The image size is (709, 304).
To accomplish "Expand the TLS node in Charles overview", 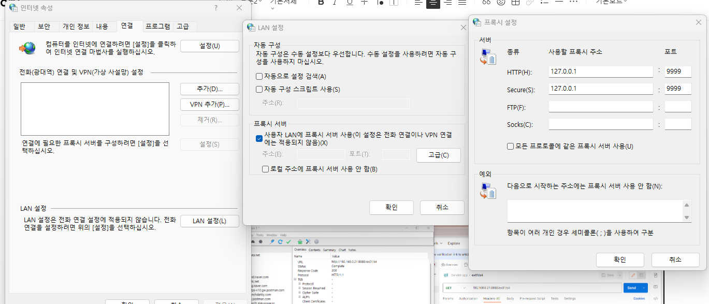I will (295, 280).
